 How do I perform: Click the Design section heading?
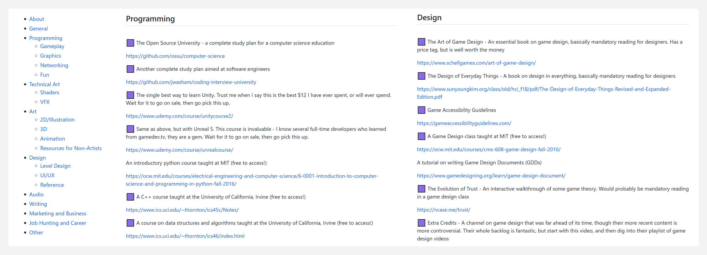429,18
